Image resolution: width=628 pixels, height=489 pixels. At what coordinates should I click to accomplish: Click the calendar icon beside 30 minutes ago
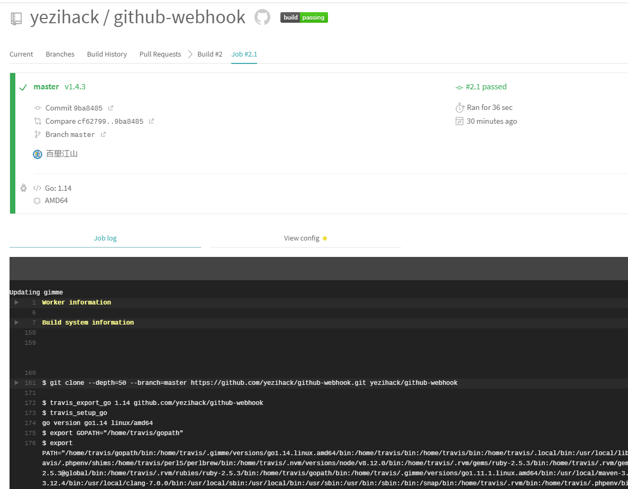click(459, 121)
